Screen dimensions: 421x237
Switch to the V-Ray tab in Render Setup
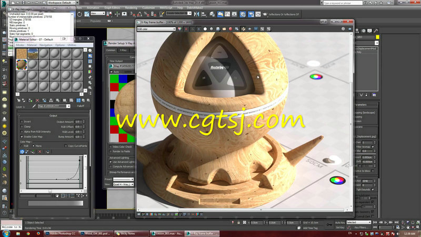(x=123, y=50)
